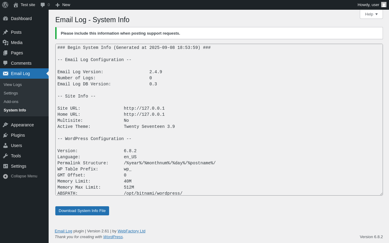Click the Pages icon in sidebar
The image size is (389, 243).
point(5,53)
